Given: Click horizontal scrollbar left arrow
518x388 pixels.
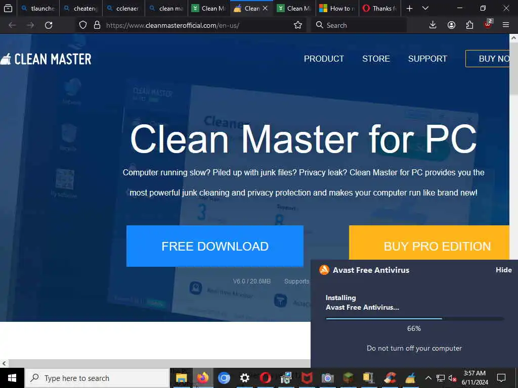Looking at the screenshot, I should (x=4, y=363).
